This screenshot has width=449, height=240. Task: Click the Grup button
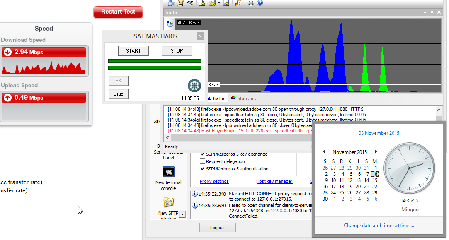pos(118,94)
